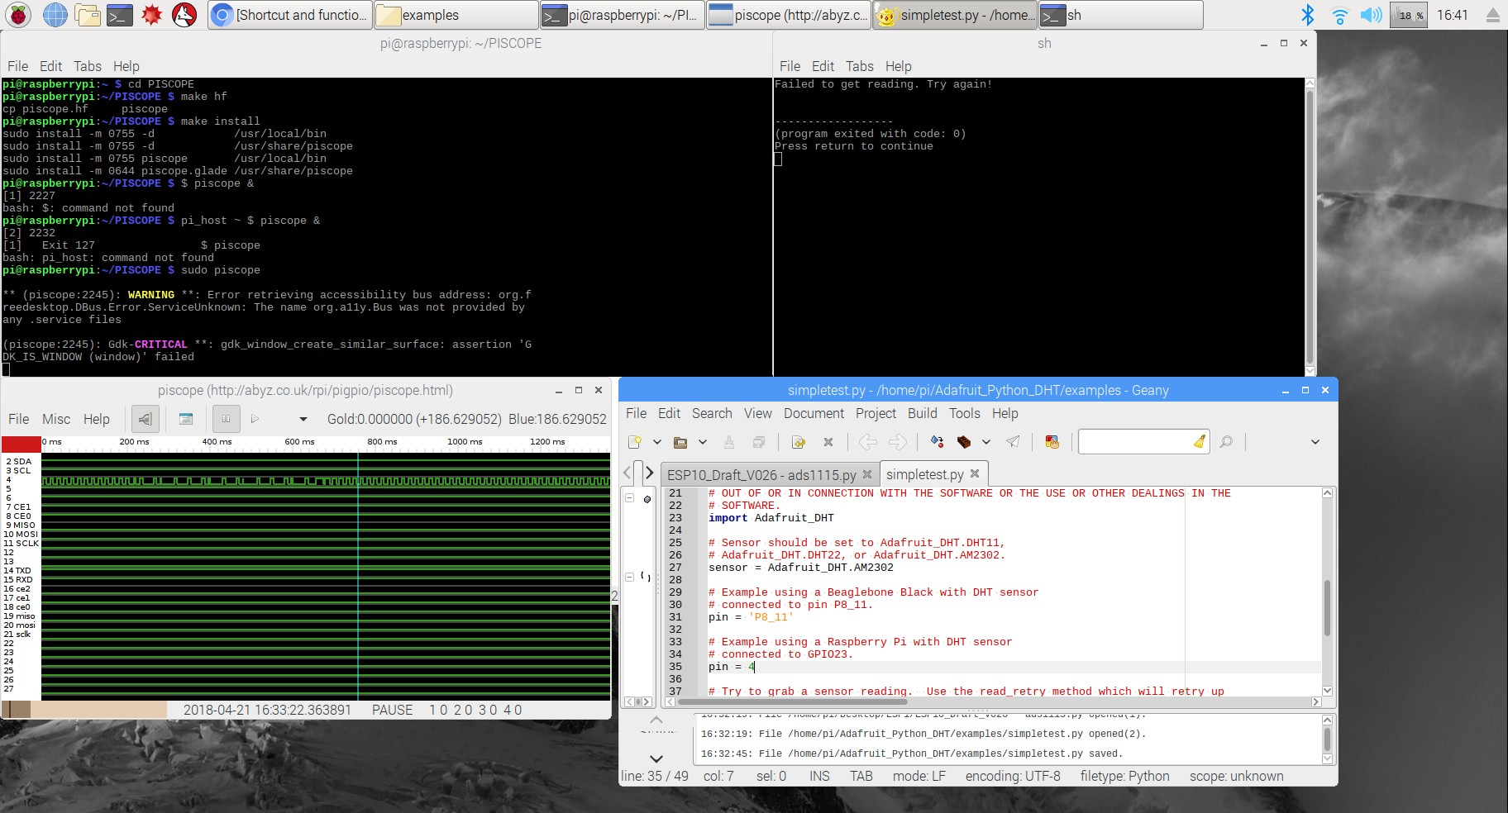Open the piscope toolbar dropdown arrow
The image size is (1508, 813).
tap(303, 420)
